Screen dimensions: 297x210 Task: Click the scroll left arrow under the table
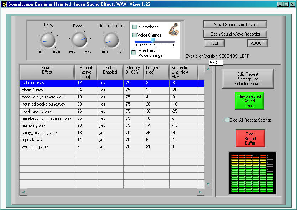tap(23, 192)
